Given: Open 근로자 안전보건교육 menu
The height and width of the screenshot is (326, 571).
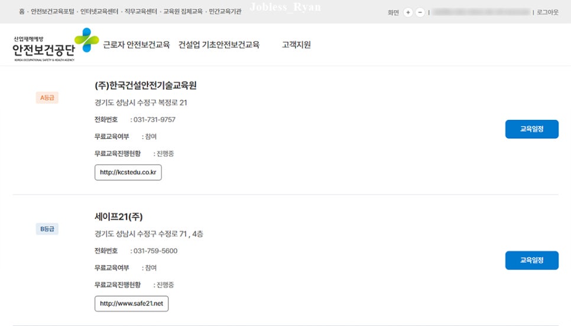Looking at the screenshot, I should click(x=136, y=45).
